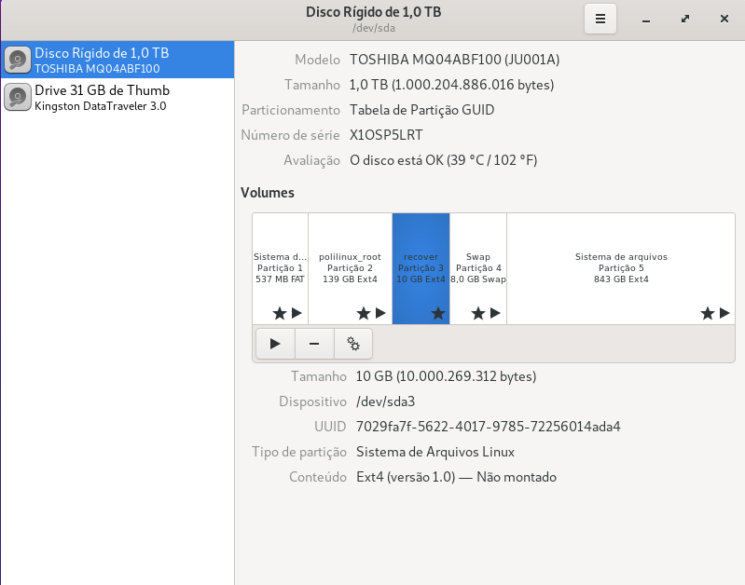Click star icon on Partição 5
This screenshot has height=585, width=745.
tap(708, 313)
